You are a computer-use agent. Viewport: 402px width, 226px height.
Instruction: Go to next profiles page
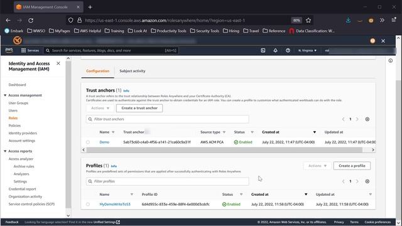357,181
